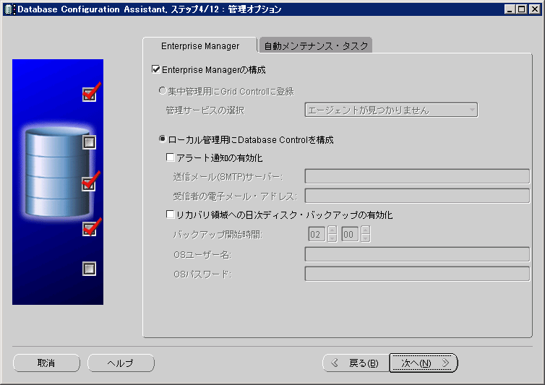Viewport: 545px width, 385px height.
Task: Decrease the backup start hour value
Action: (332, 238)
